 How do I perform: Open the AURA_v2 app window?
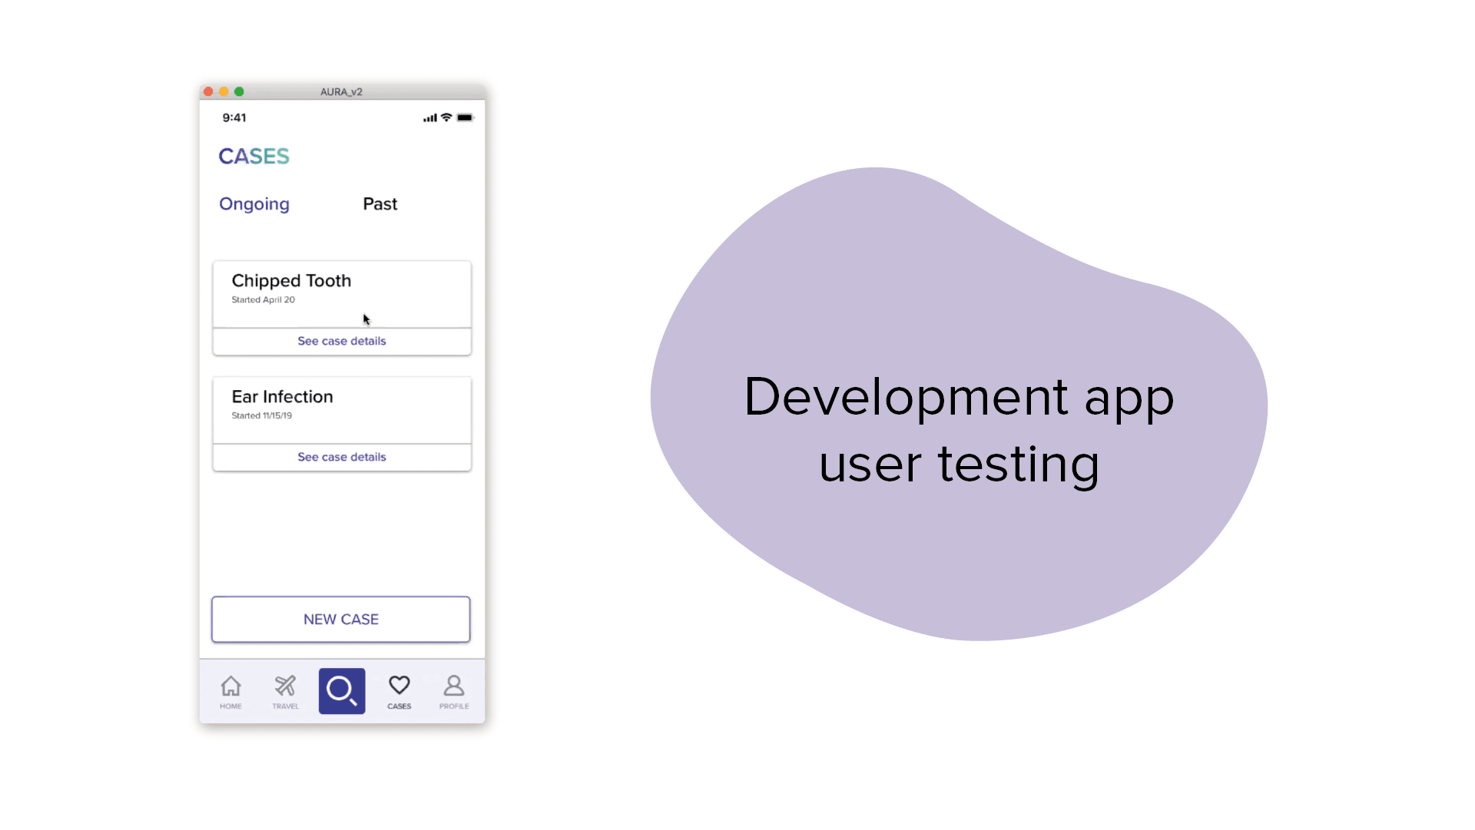tap(341, 91)
